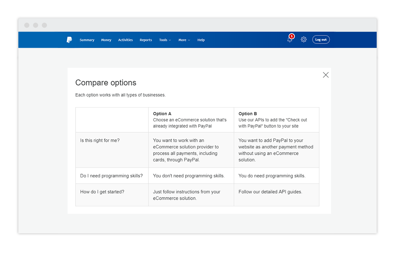This screenshot has width=395, height=256.
Task: Open the settings gear icon
Action: pyautogui.click(x=304, y=39)
